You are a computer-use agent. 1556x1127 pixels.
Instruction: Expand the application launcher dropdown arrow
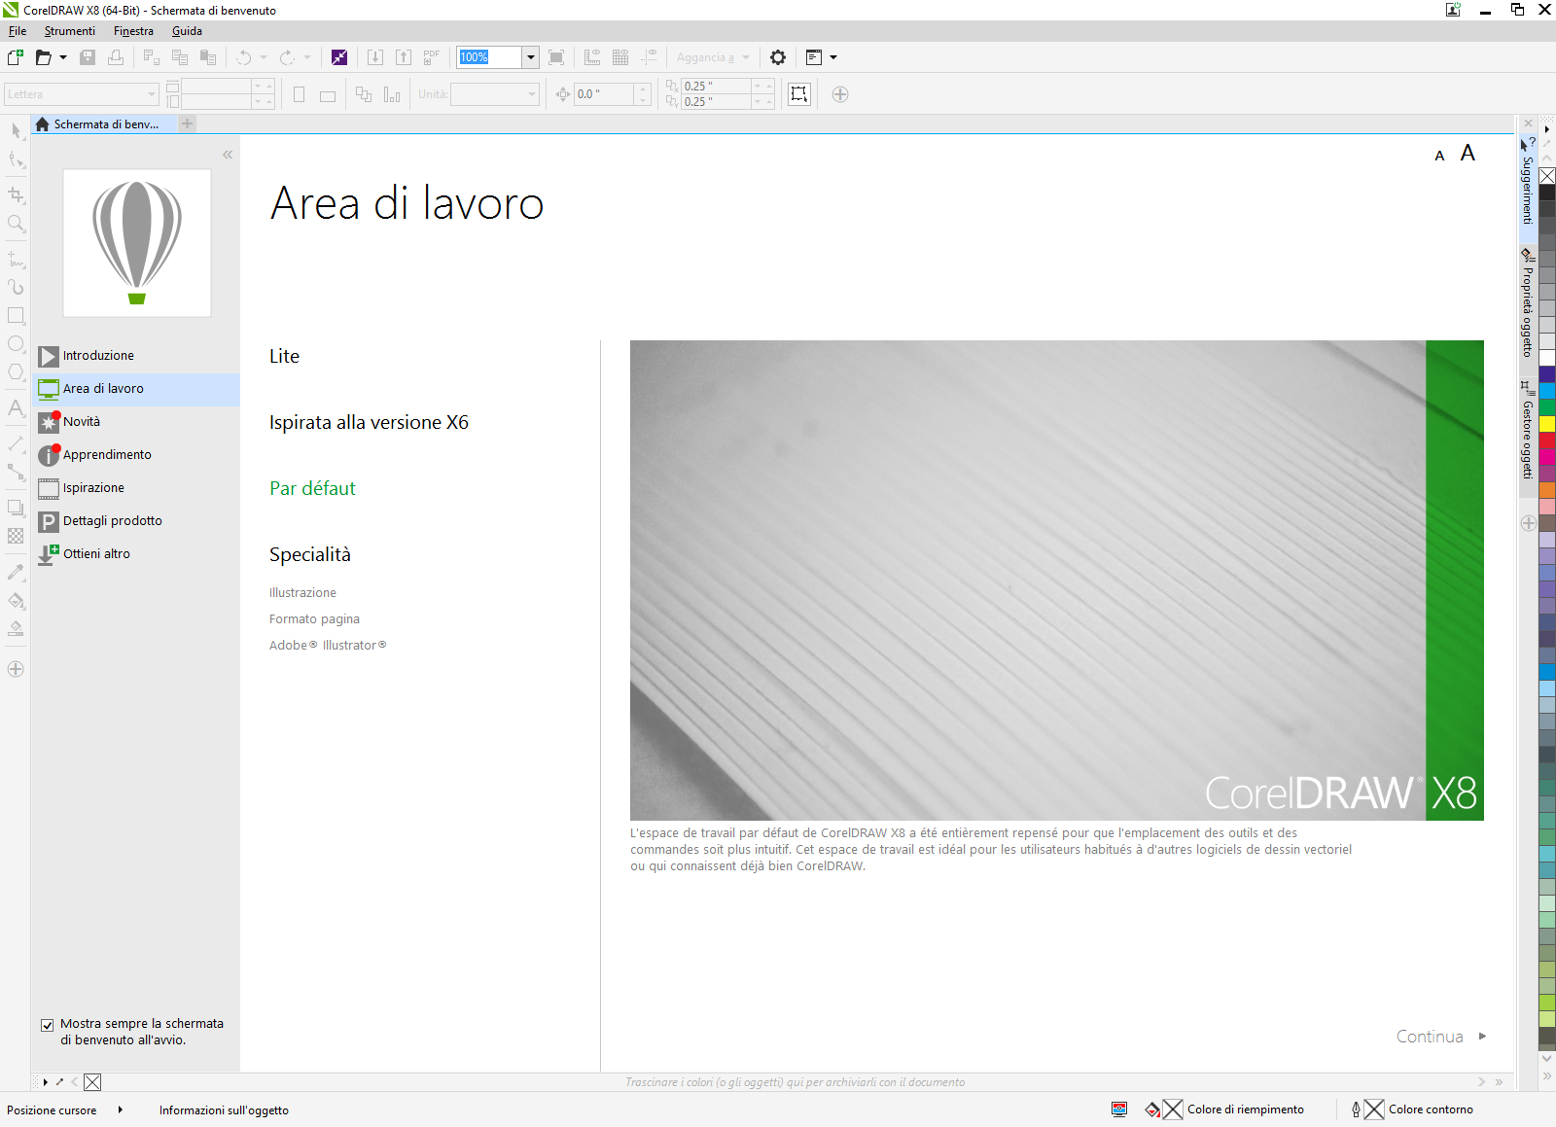pos(833,57)
